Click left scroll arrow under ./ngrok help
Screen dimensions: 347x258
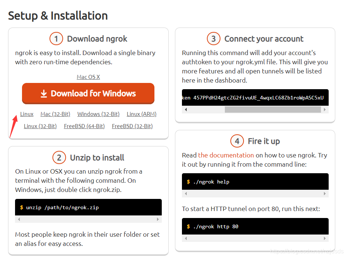pos(186,193)
